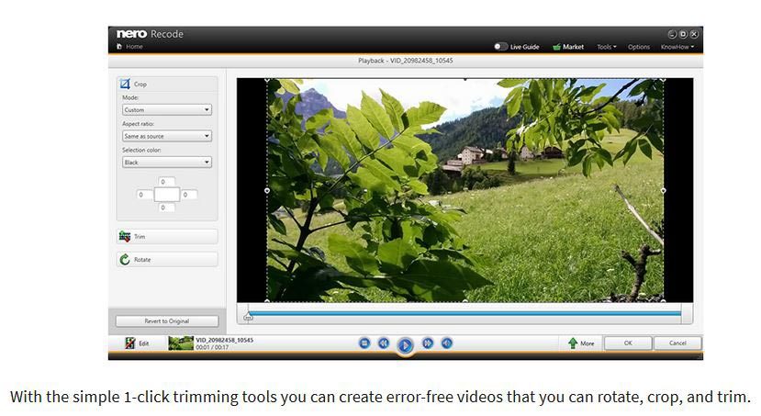The width and height of the screenshot is (761, 416).
Task: Click the top crop offset field
Action: [166, 182]
